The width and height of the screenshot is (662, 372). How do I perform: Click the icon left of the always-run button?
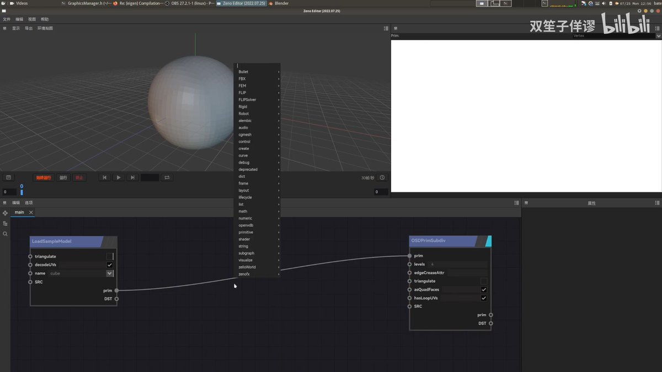coord(8,177)
